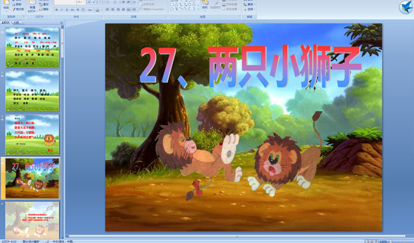Insert the rounded rectangle shape
Image resolution: width=414 pixels, height=243 pixels.
[x=172, y=4]
